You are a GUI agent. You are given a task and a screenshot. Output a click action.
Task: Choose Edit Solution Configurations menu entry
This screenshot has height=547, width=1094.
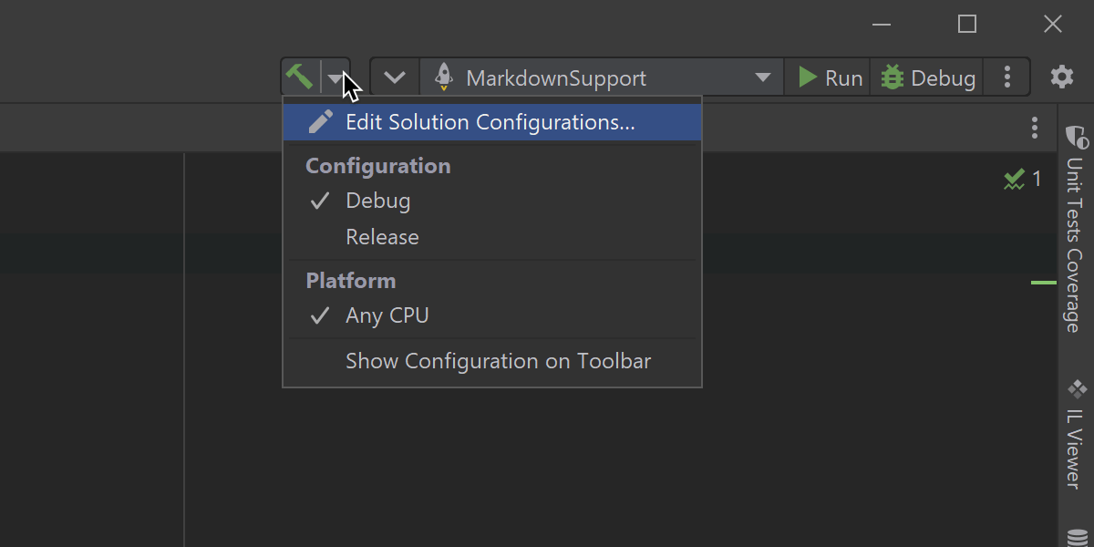coord(490,122)
